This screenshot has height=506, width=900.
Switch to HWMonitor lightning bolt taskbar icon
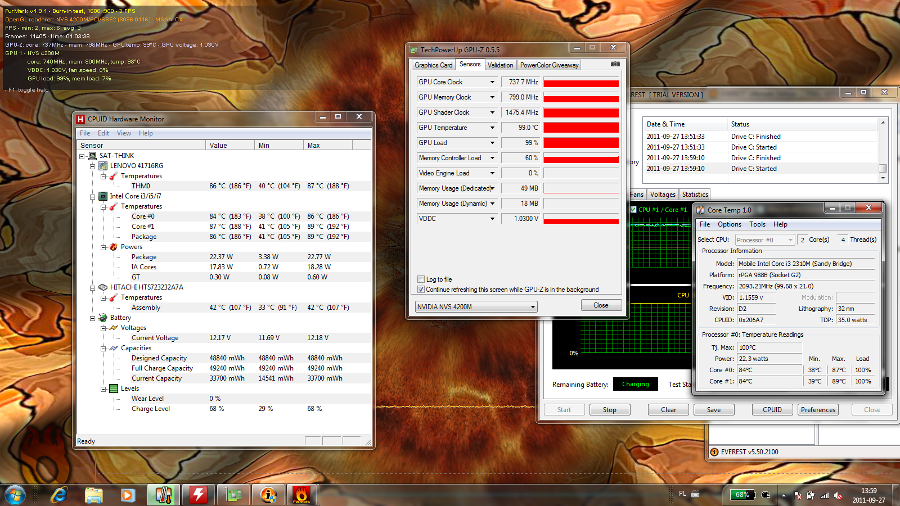pos(198,495)
